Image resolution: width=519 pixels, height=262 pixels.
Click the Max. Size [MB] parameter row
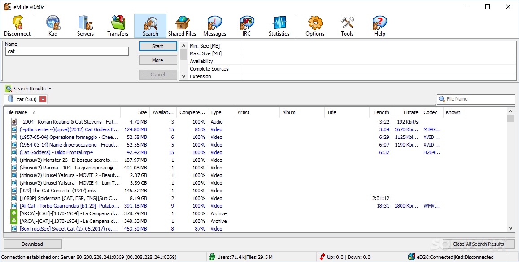(352, 53)
